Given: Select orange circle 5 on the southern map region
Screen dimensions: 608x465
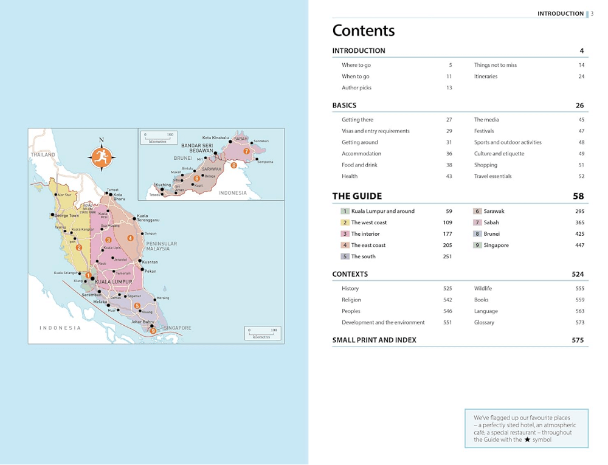Looking at the screenshot, I should click(137, 306).
